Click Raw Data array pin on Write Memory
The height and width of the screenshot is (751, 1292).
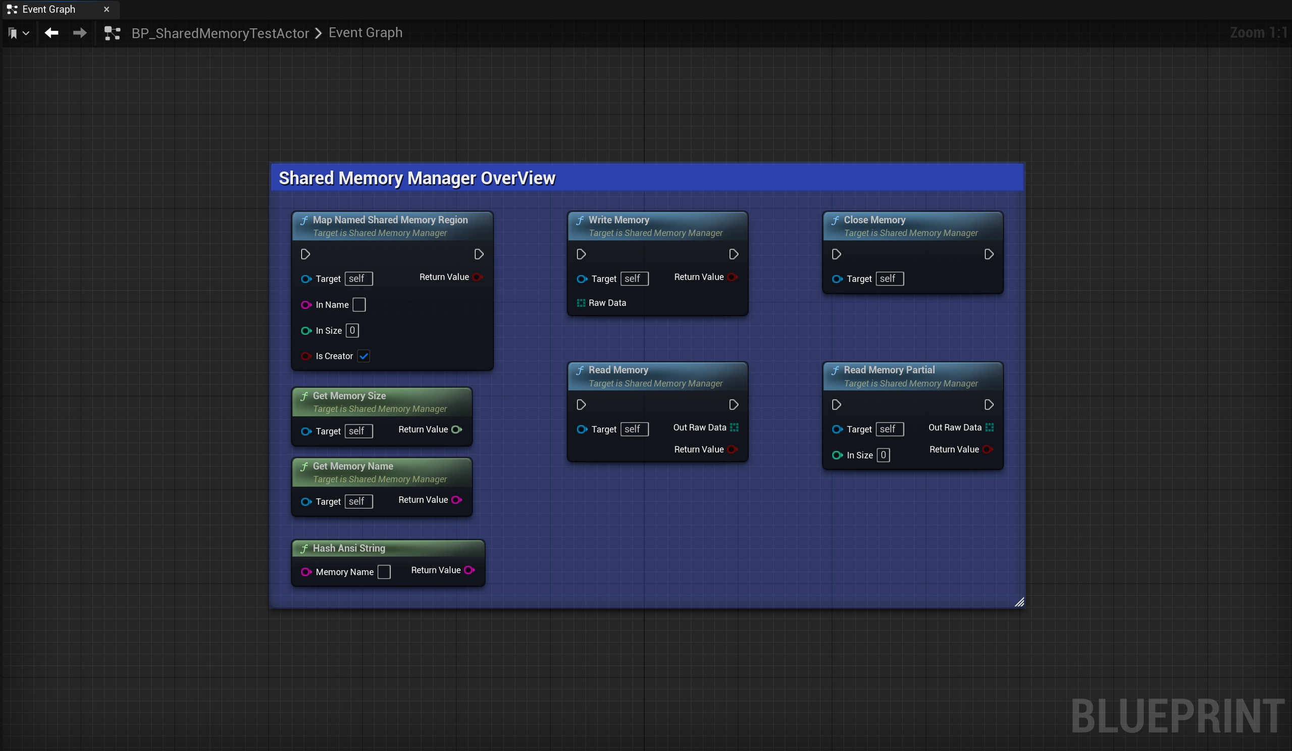click(581, 303)
